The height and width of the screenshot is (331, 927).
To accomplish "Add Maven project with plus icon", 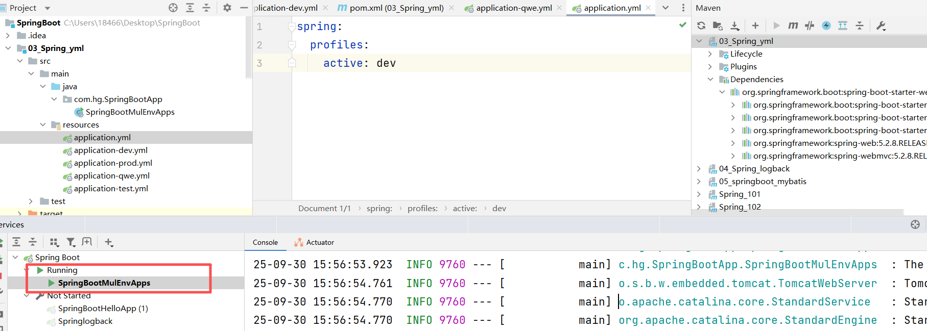I will click(755, 26).
